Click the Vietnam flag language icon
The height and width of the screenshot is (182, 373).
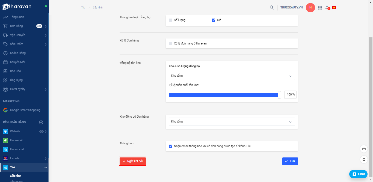coord(334,8)
